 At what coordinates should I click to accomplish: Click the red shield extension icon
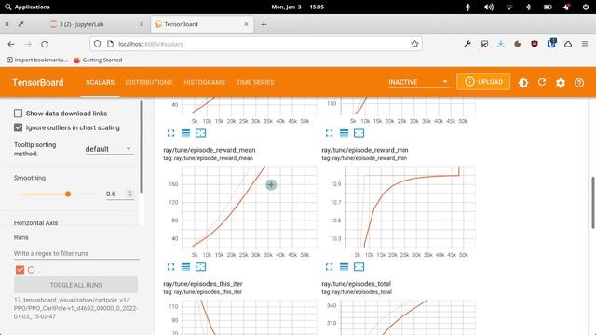(535, 44)
